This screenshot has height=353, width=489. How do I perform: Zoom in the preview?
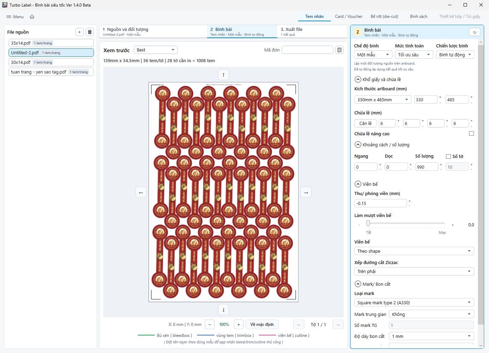239,324
